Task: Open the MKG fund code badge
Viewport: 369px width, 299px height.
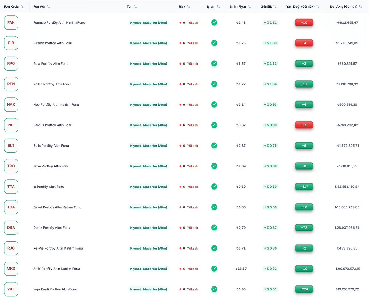Action: [11, 269]
